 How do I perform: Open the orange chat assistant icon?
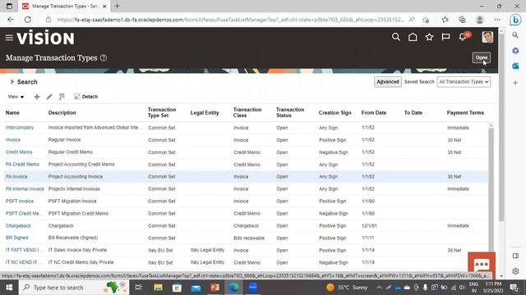pos(482,264)
